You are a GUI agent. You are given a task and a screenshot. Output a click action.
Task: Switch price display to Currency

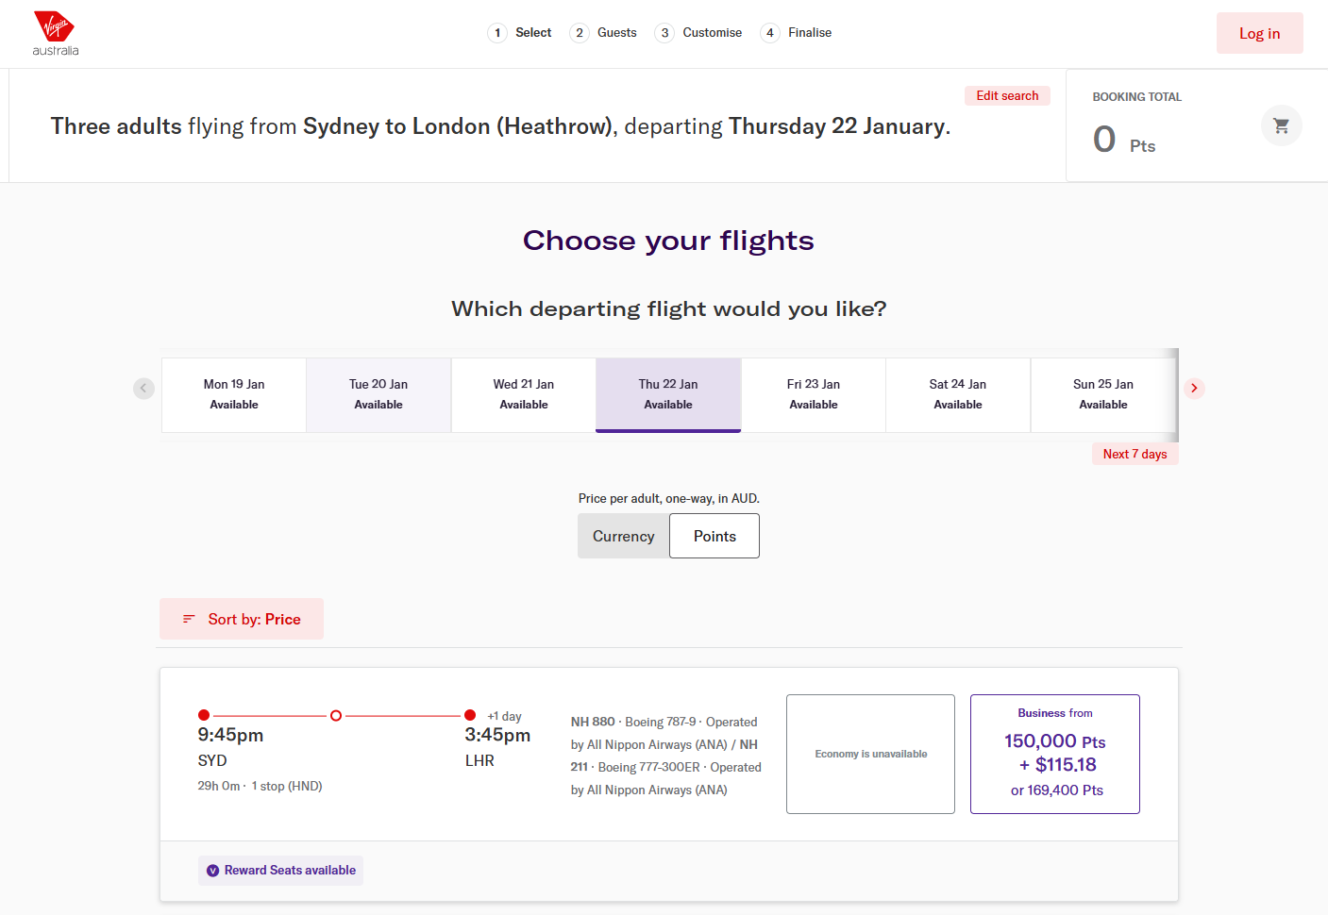[623, 536]
